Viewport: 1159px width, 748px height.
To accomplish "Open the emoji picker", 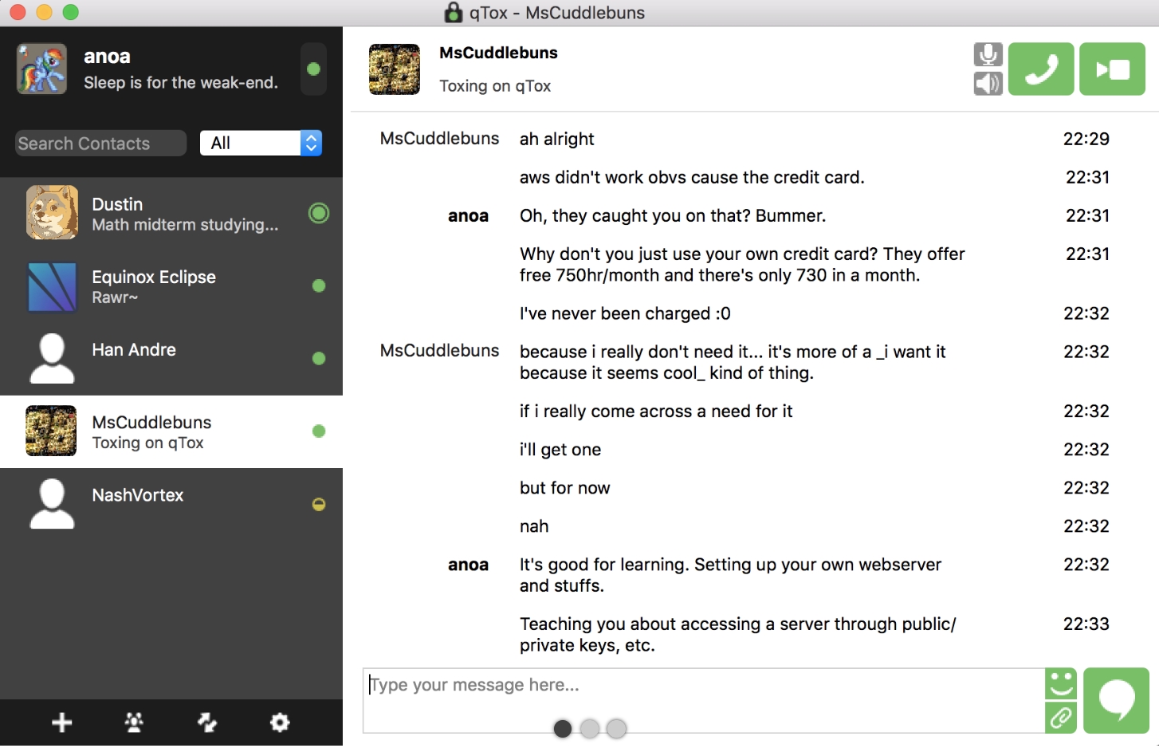I will (x=1061, y=683).
